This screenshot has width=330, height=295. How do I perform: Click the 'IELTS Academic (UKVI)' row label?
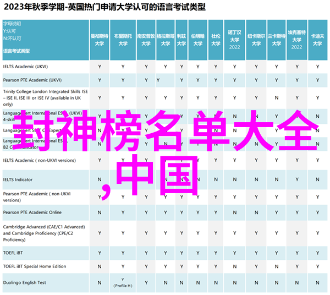click(25, 67)
